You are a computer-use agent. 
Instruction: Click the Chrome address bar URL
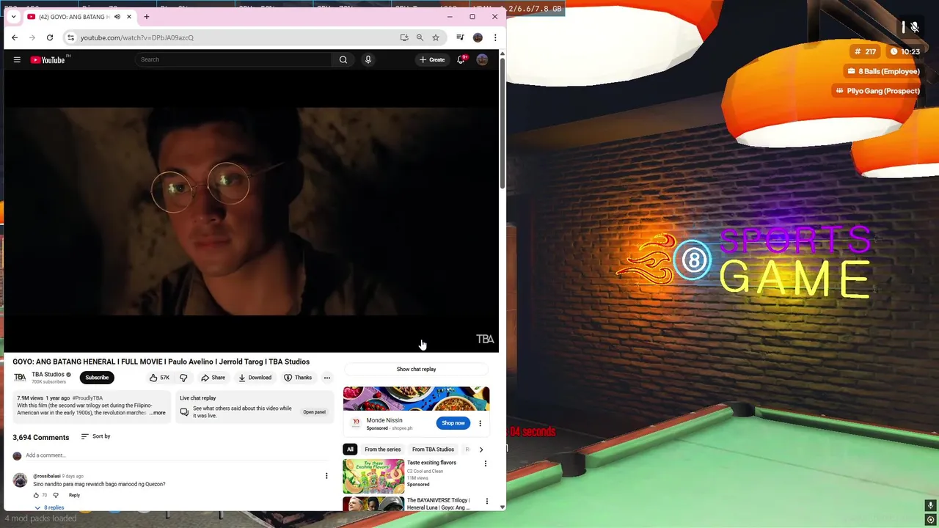[x=137, y=37]
